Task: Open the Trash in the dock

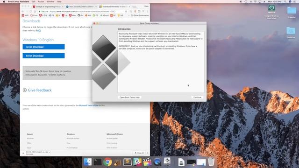Action: coord(211,162)
